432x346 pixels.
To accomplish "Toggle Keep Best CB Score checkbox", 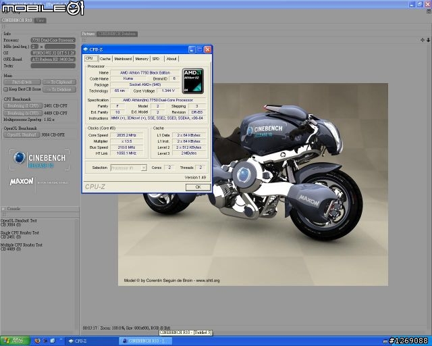I will point(6,89).
